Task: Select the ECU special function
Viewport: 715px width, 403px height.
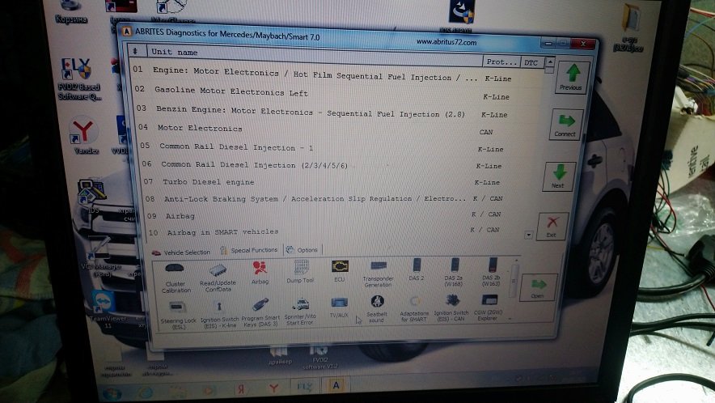Action: coord(340,271)
